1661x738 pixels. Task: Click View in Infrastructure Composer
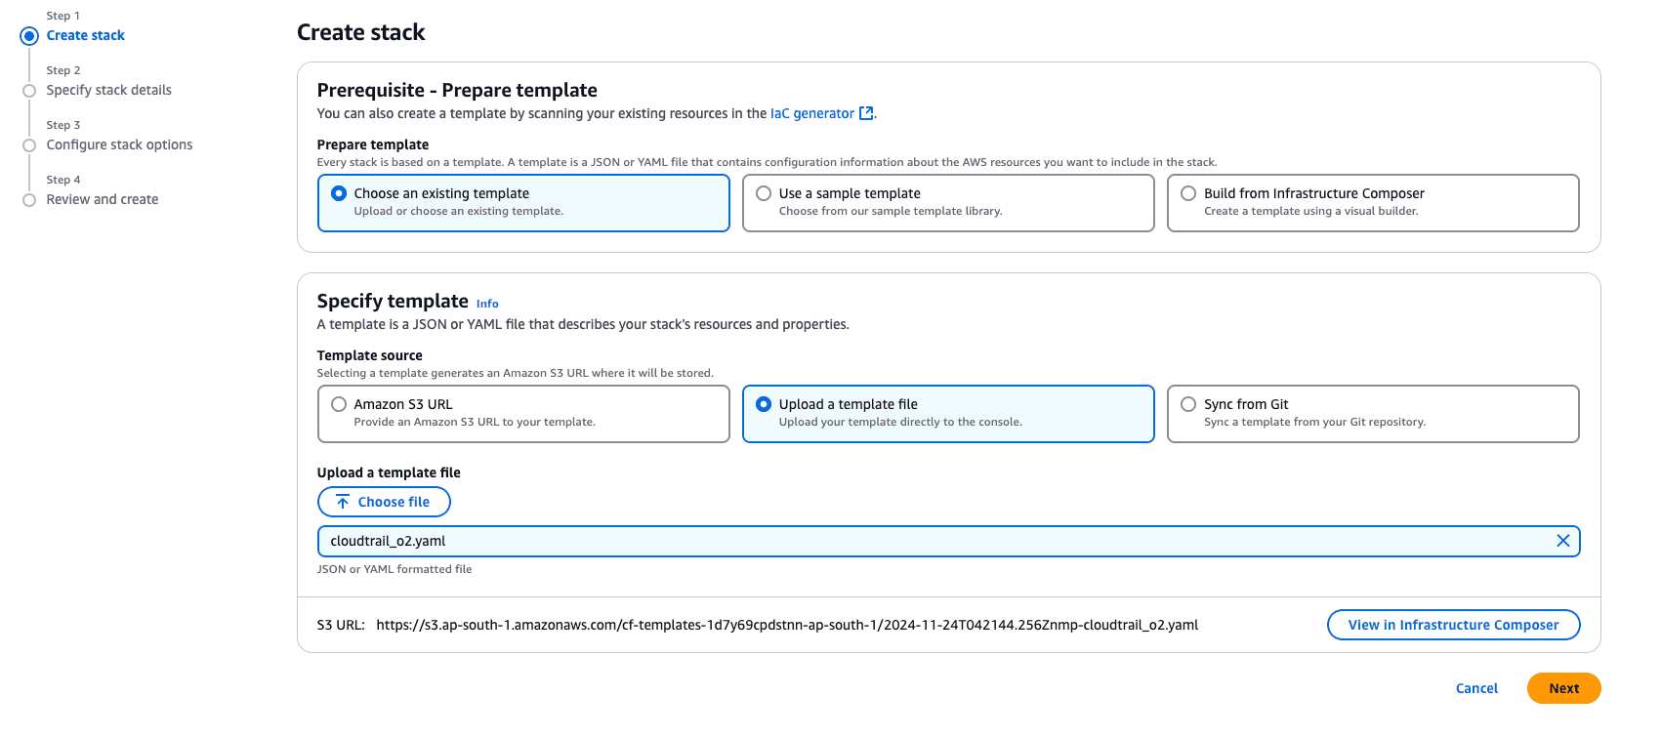1453,624
